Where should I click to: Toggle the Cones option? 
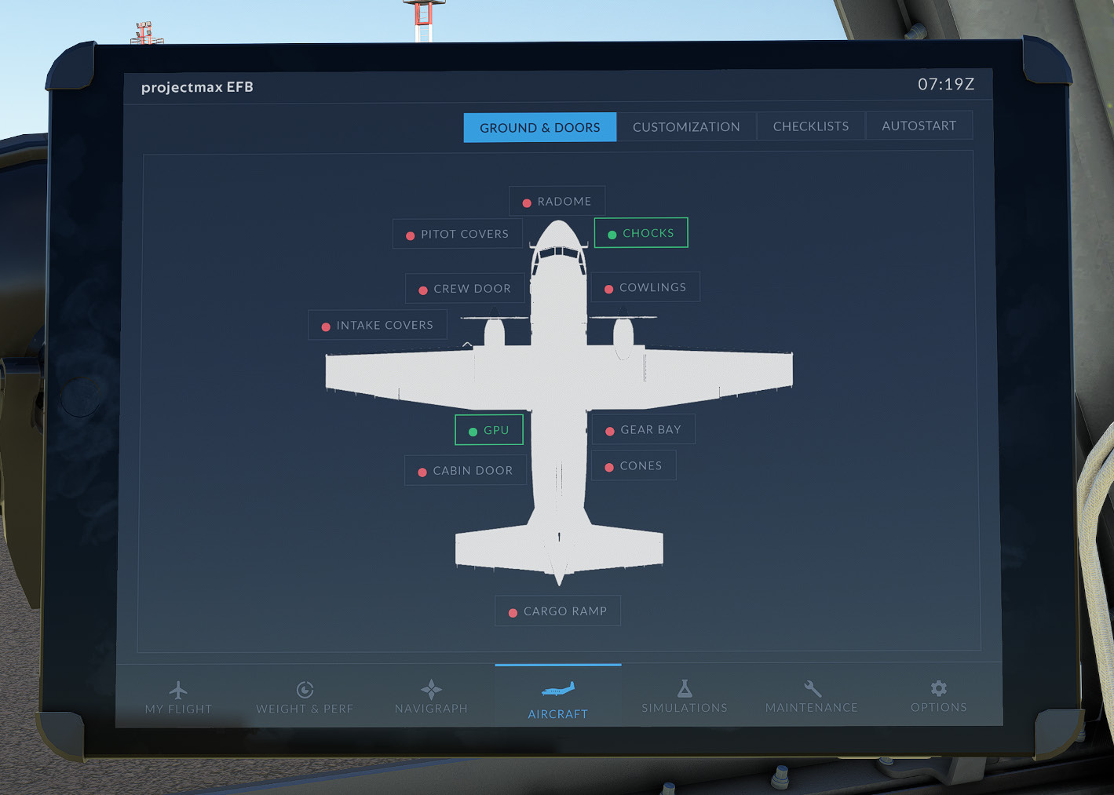pos(634,465)
